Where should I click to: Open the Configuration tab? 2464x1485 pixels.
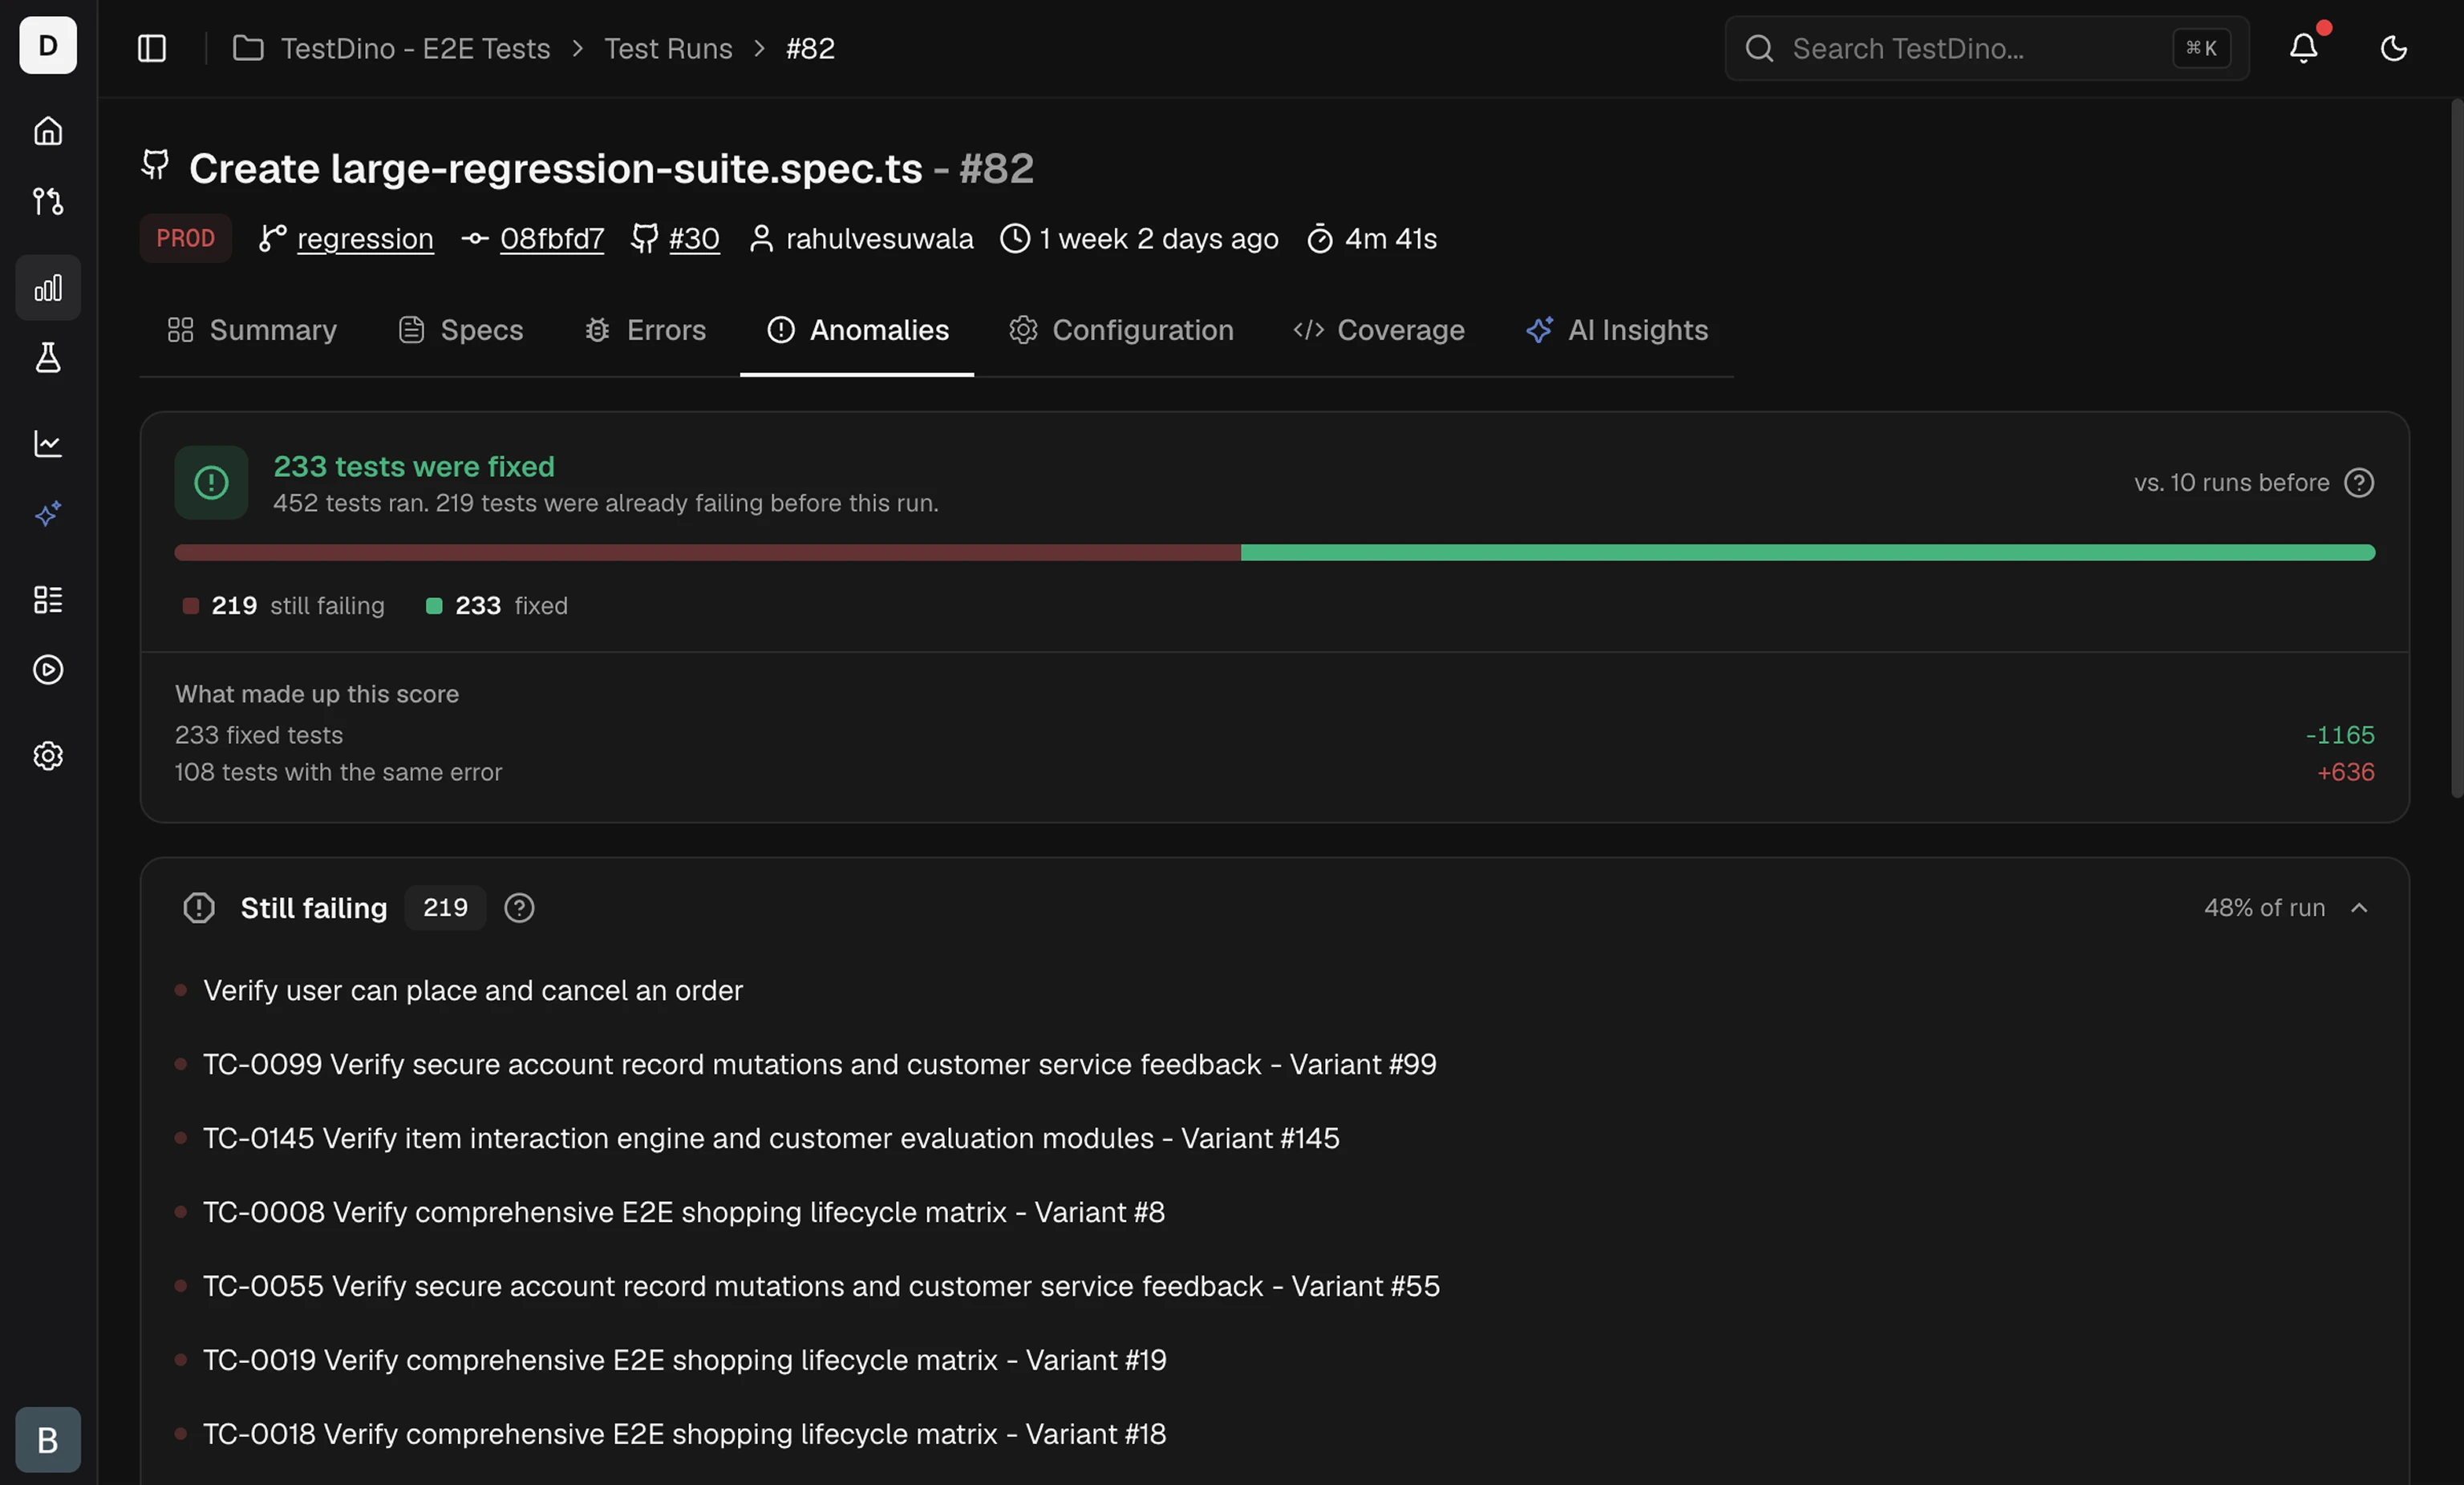tap(1121, 330)
